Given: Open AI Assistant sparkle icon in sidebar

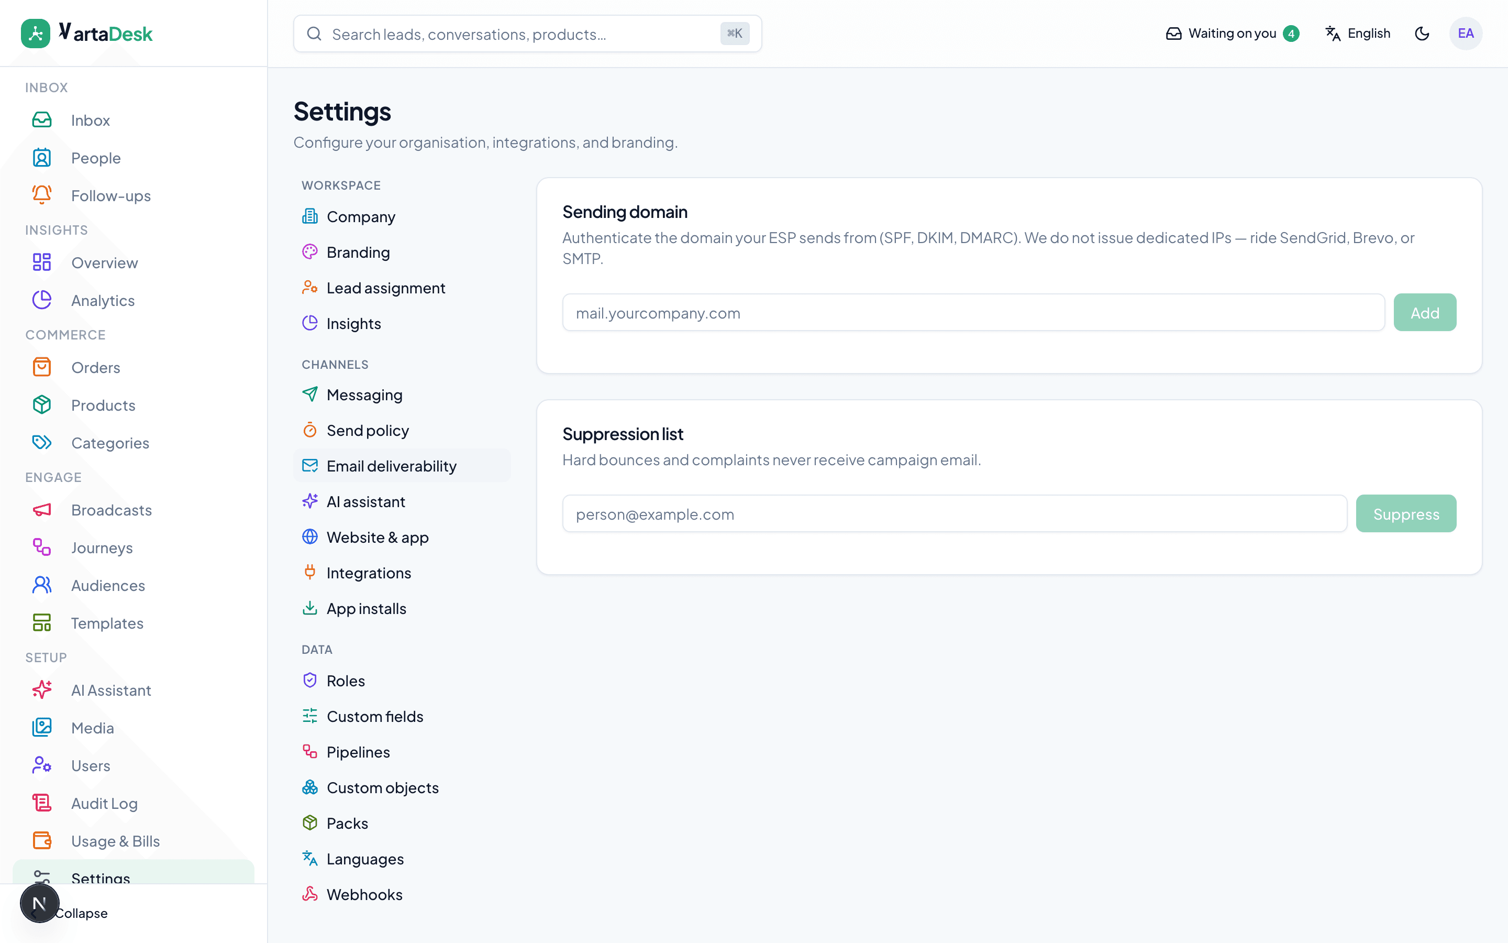Looking at the screenshot, I should (42, 690).
